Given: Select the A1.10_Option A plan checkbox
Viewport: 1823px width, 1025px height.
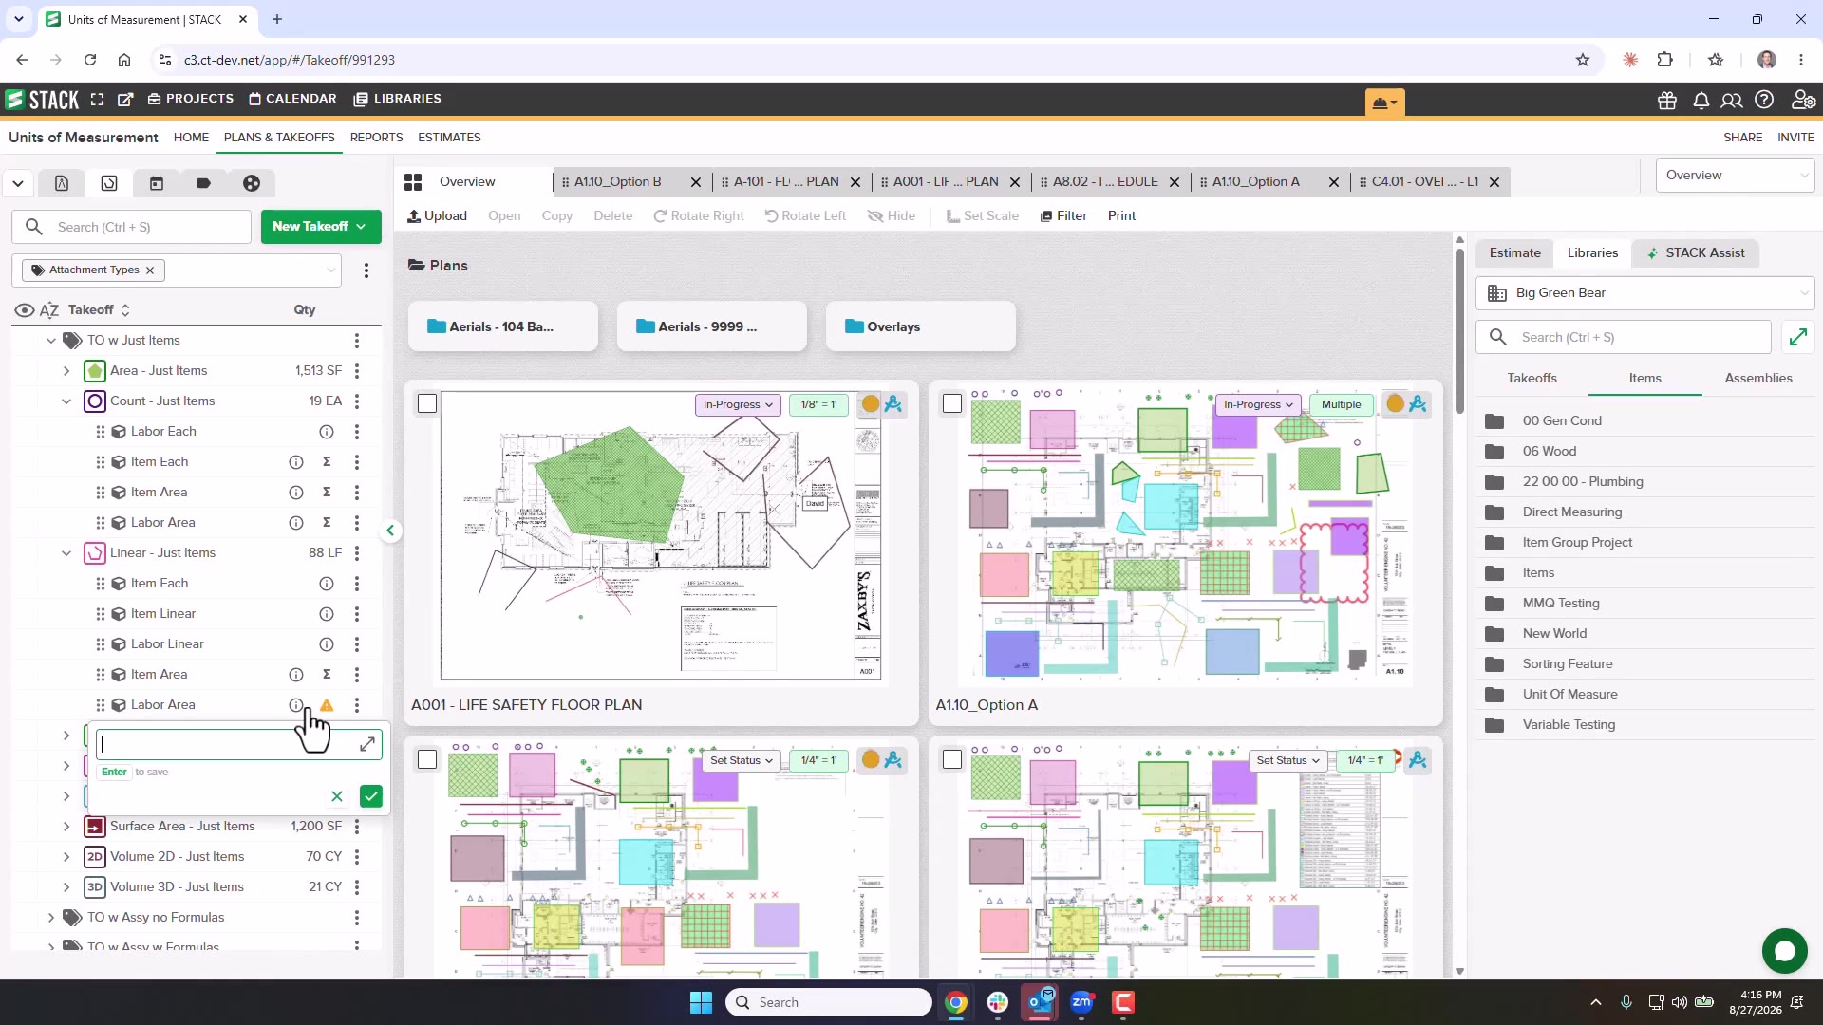Looking at the screenshot, I should point(952,404).
